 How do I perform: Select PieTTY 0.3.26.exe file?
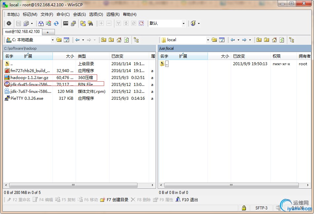pos(27,98)
